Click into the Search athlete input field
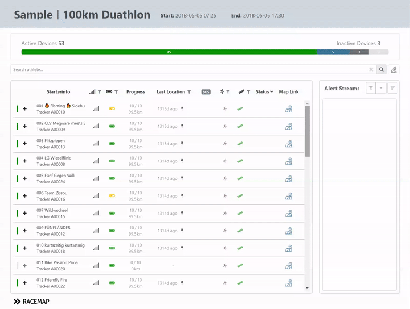The height and width of the screenshot is (309, 410). (x=188, y=69)
